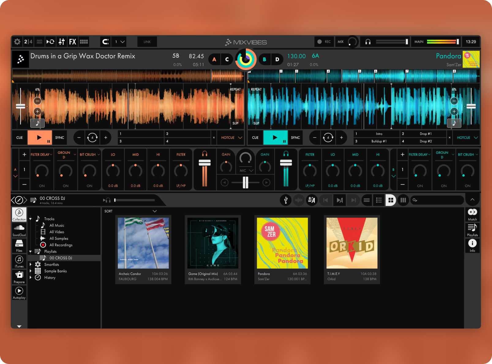
Task: Open deck A HOTCUE mode dropdown
Action: (x=231, y=138)
